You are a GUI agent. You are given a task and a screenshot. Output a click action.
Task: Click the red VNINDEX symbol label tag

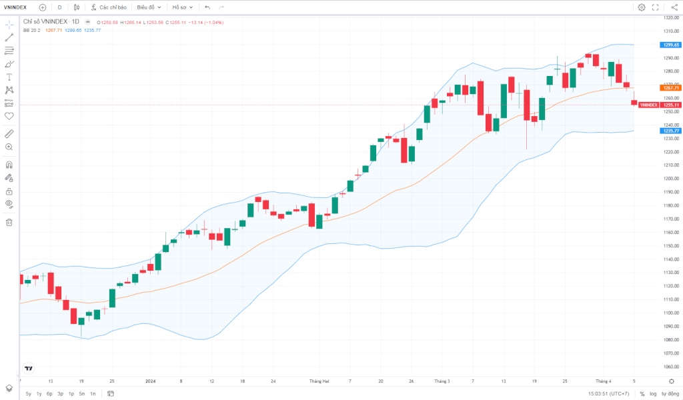pos(648,105)
